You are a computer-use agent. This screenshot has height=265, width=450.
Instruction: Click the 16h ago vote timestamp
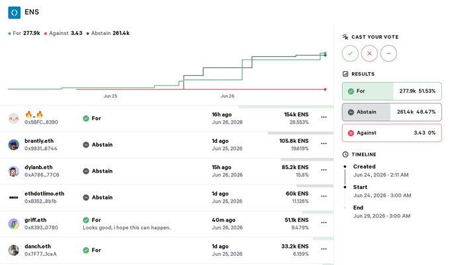[222, 114]
